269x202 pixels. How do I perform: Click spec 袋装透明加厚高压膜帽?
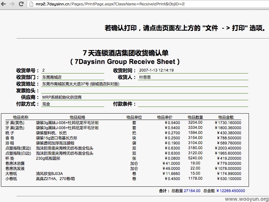point(55,143)
